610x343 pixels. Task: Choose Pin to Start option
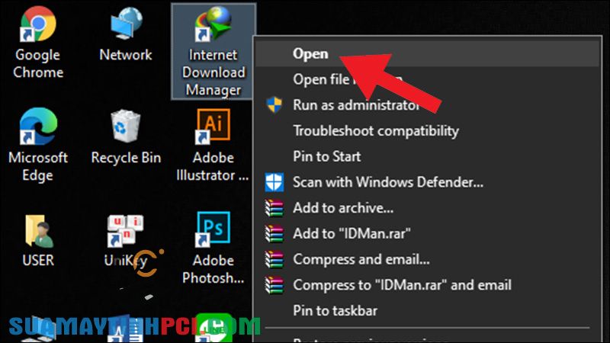[327, 156]
